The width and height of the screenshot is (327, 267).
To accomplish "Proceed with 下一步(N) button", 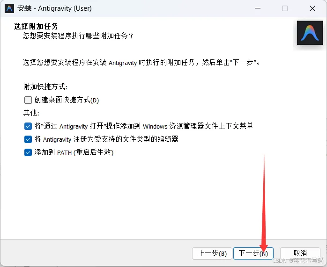I will click(x=253, y=253).
